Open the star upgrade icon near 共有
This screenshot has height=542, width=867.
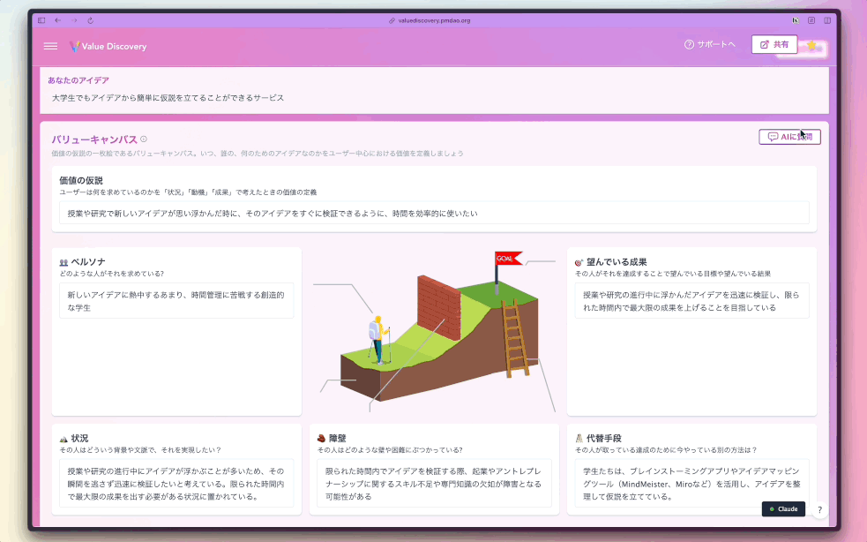point(811,45)
